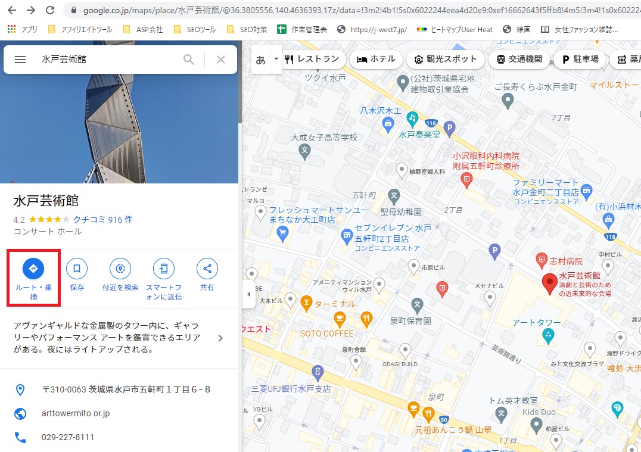Click the 水戸芸術館 tower photo

(x=119, y=129)
